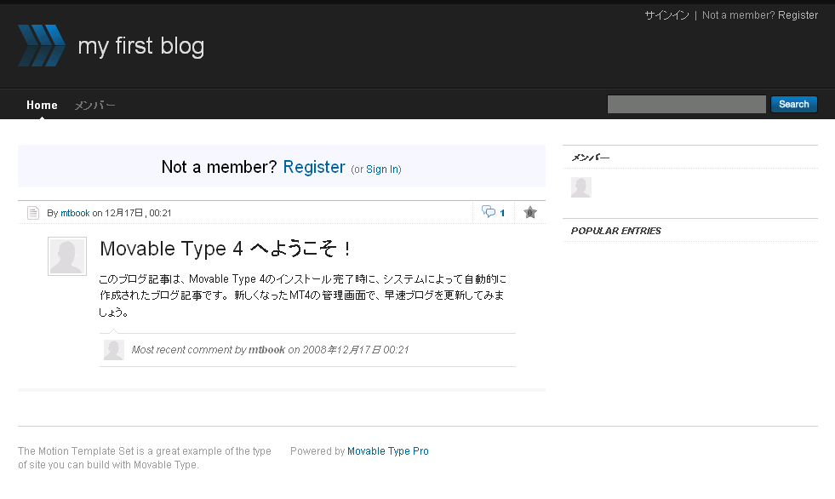Click the document icon beside By mtbook

(33, 213)
